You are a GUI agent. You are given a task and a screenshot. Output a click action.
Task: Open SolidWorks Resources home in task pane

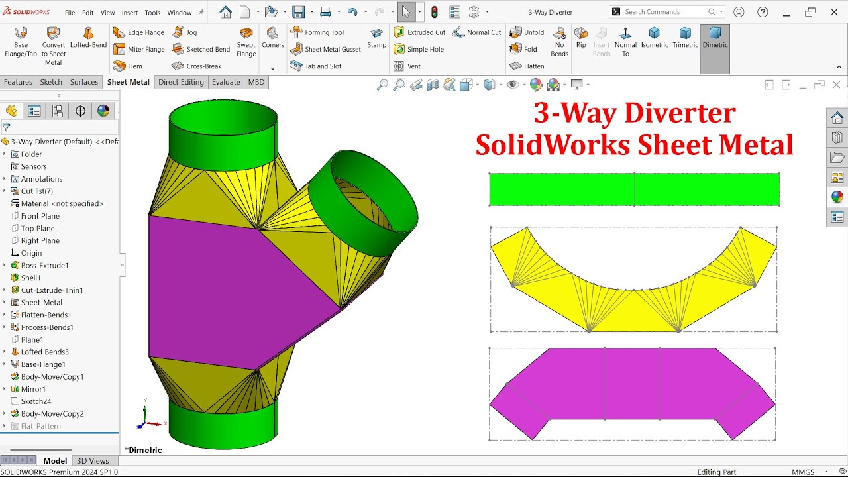pos(837,118)
